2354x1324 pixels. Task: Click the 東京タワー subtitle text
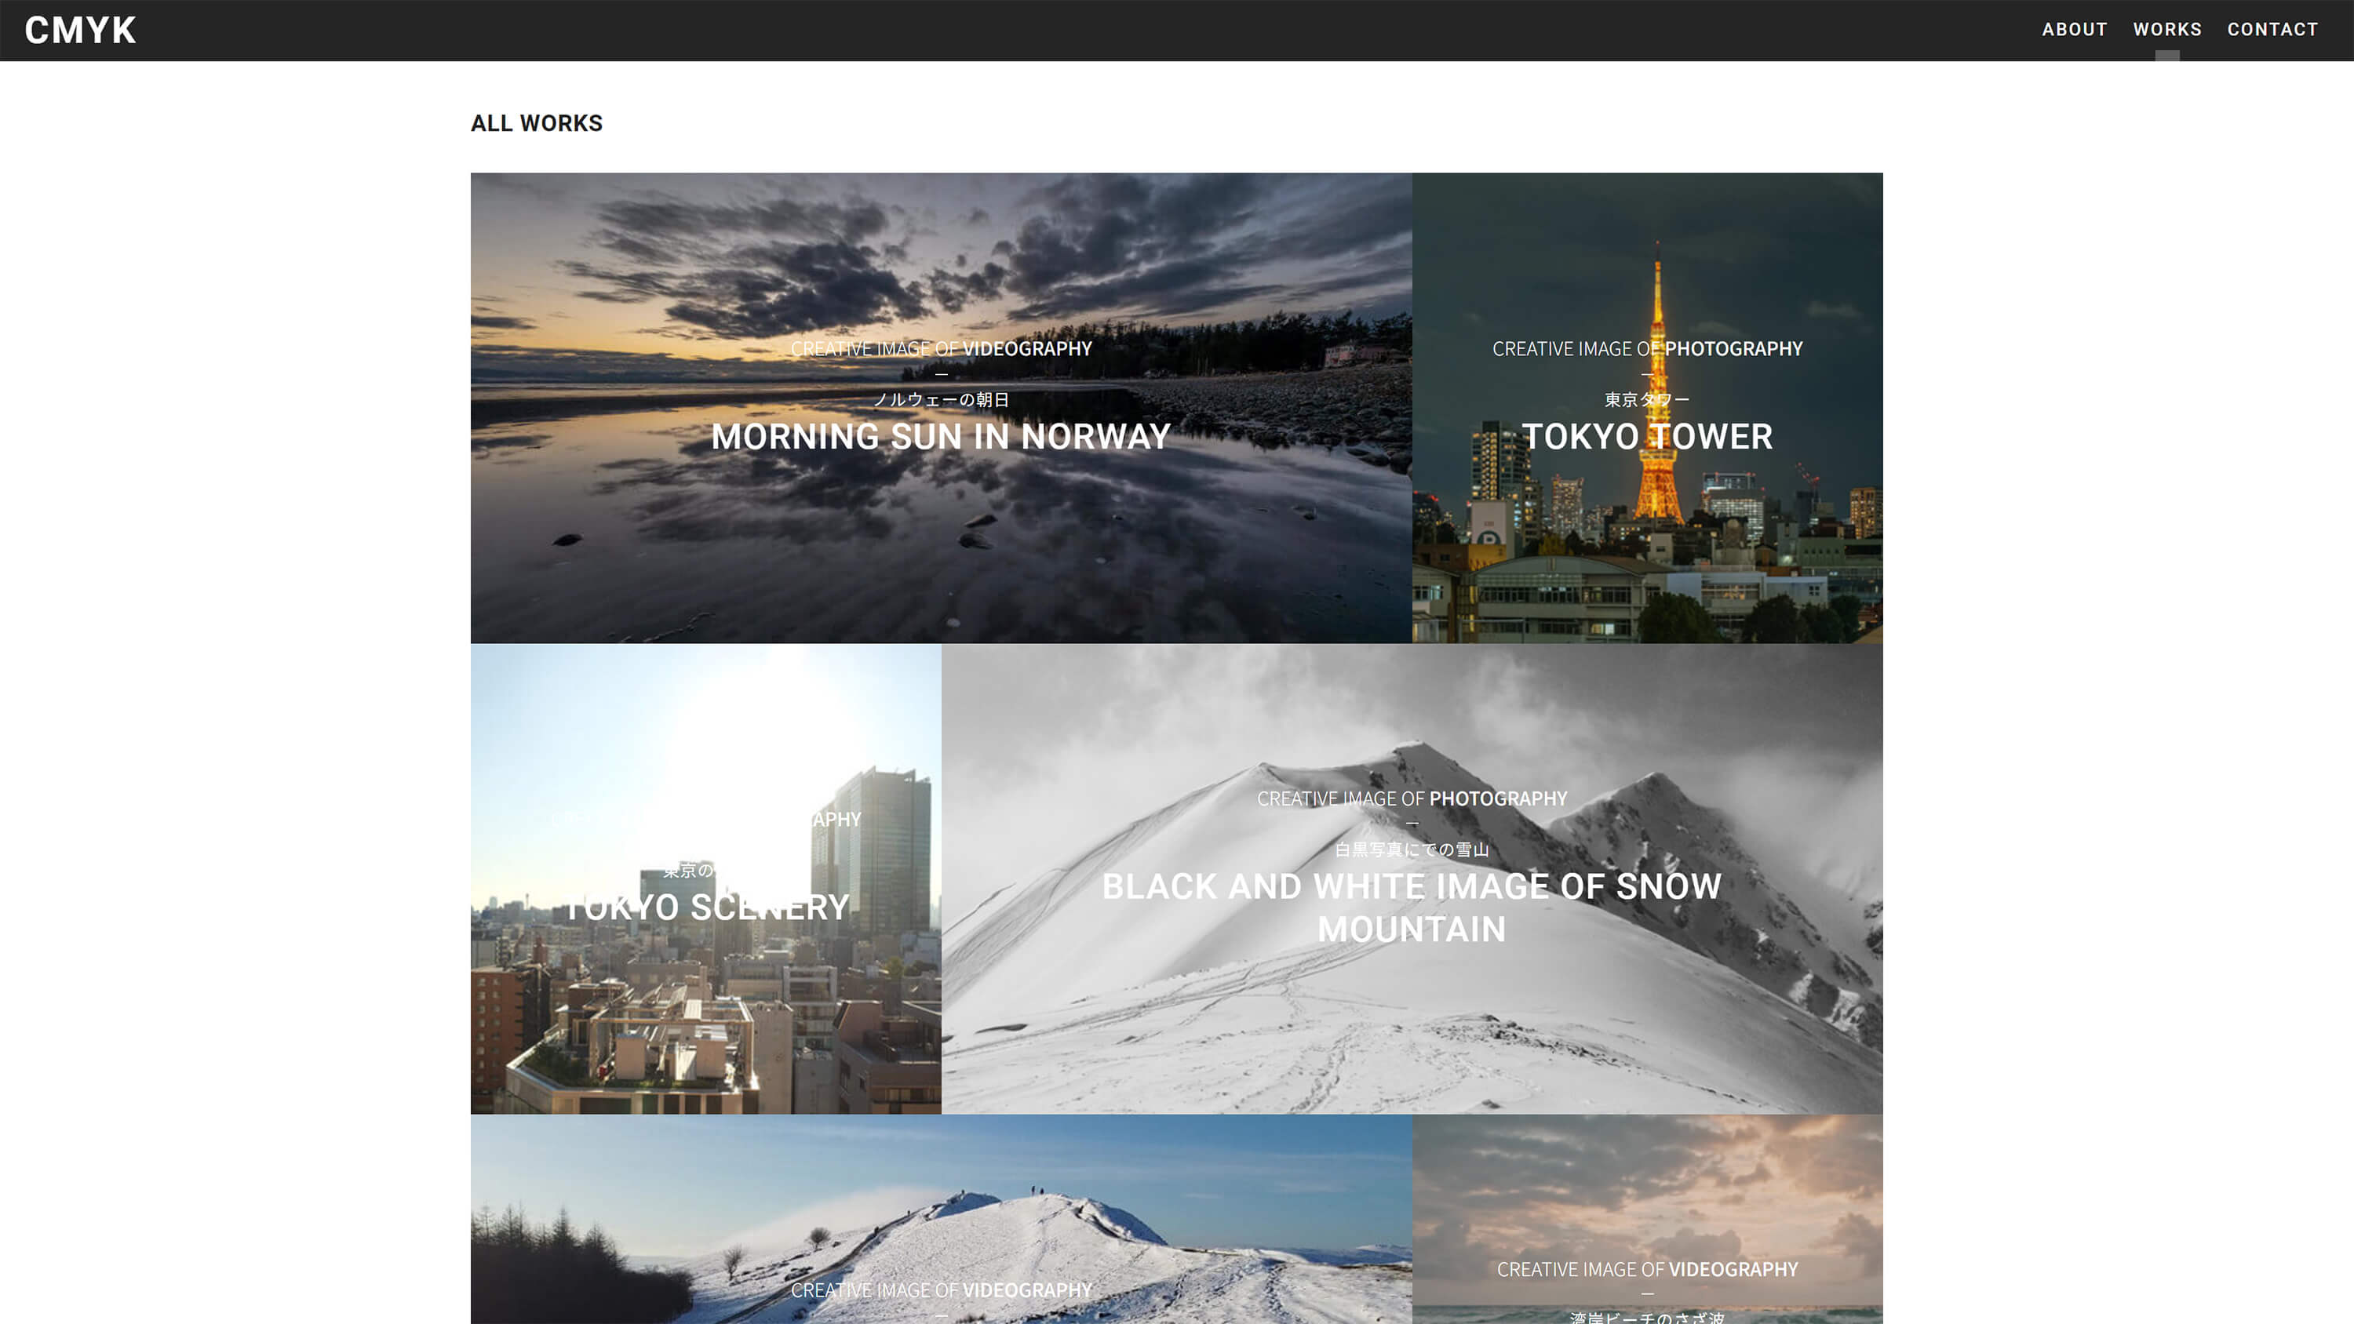coord(1647,399)
